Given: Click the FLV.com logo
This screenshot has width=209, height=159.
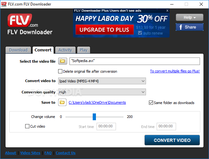Looking at the screenshot, I should (23, 20).
